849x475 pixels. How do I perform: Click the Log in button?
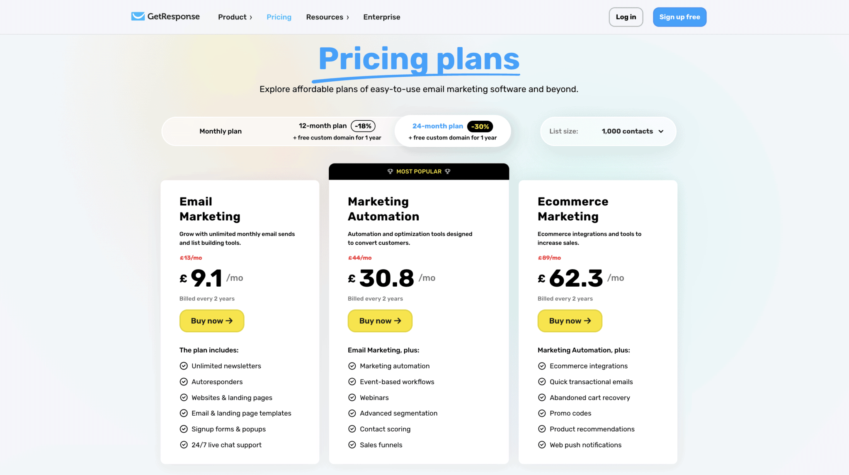(x=626, y=17)
